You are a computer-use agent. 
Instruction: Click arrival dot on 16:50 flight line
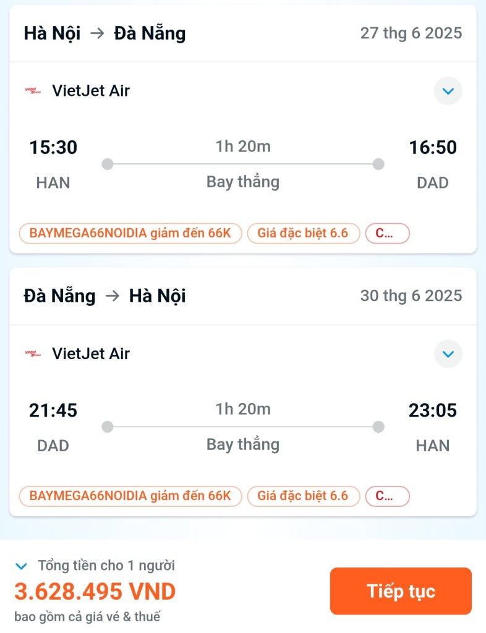pyautogui.click(x=378, y=164)
